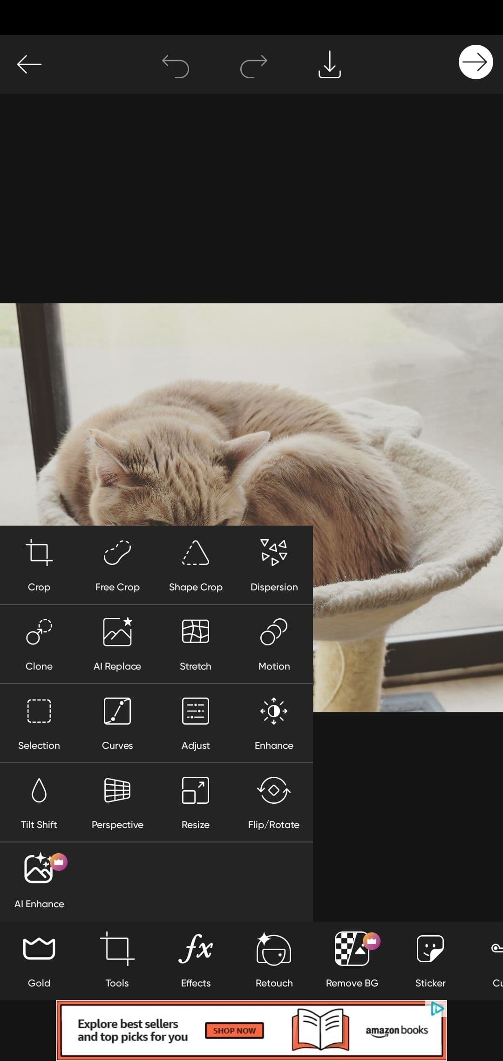This screenshot has width=503, height=1061.
Task: Select Tilt Shift
Action: (39, 803)
